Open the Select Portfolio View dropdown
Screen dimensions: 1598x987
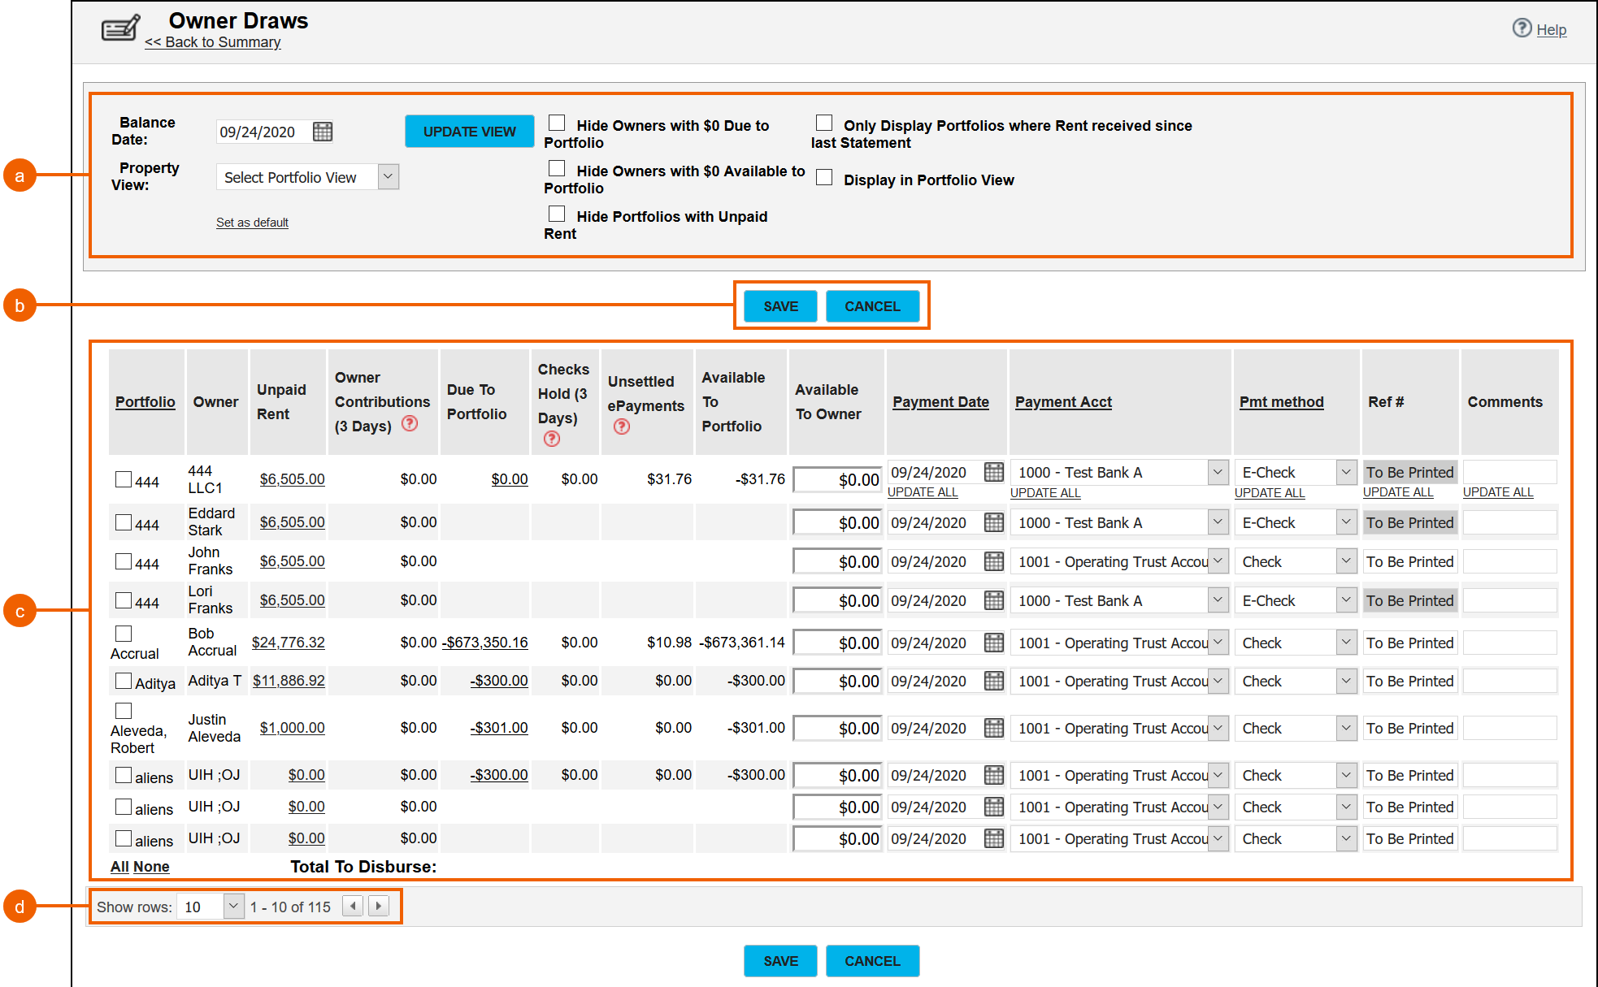pos(389,177)
